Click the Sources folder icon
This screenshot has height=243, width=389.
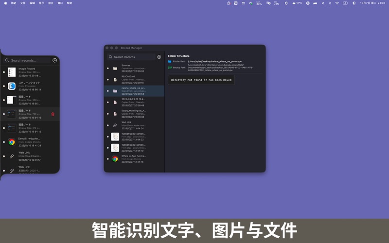coord(115,68)
